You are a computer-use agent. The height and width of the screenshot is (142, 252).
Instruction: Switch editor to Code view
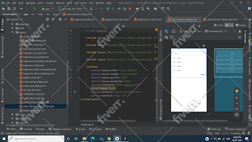[x=218, y=25]
